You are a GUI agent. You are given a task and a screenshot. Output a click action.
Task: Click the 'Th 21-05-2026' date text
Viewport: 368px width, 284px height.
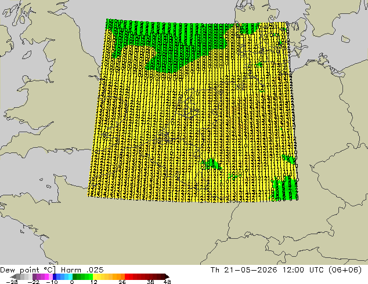(x=244, y=270)
